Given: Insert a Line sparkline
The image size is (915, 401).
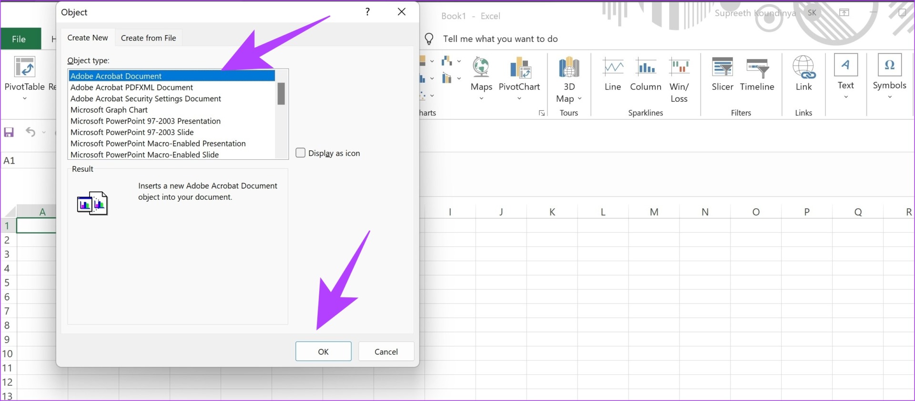Looking at the screenshot, I should pos(613,68).
